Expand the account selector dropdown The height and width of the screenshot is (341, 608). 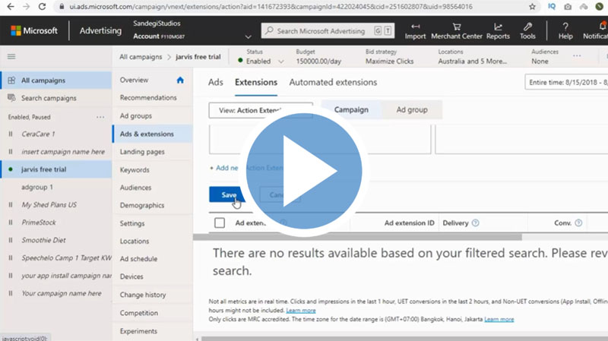click(249, 36)
